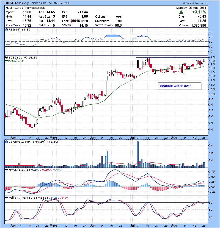Click the BDSI ticker symbol title

click(x=9, y=3)
